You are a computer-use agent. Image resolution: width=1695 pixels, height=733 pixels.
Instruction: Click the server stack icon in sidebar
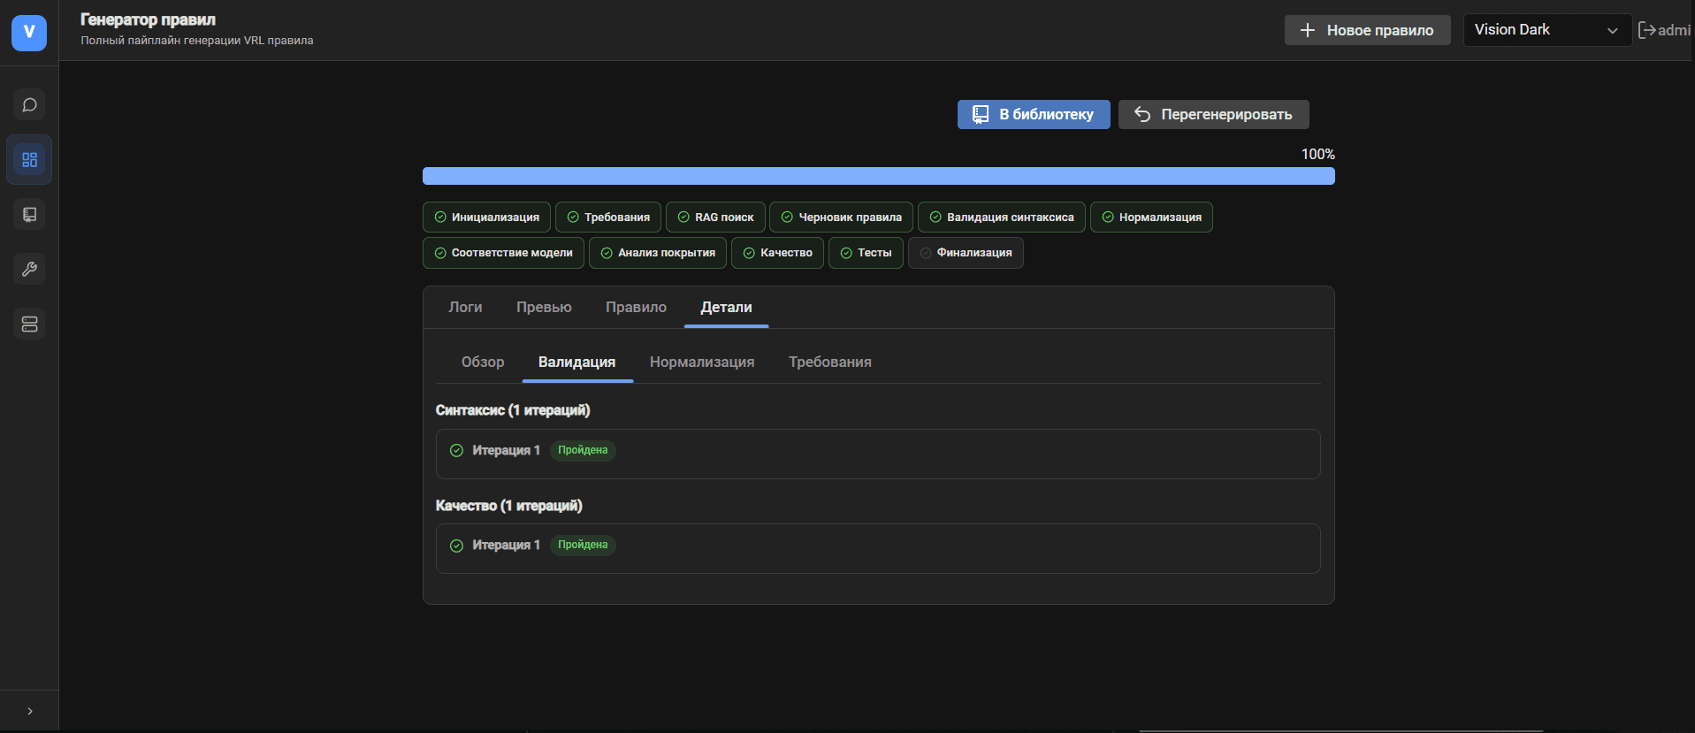(29, 325)
